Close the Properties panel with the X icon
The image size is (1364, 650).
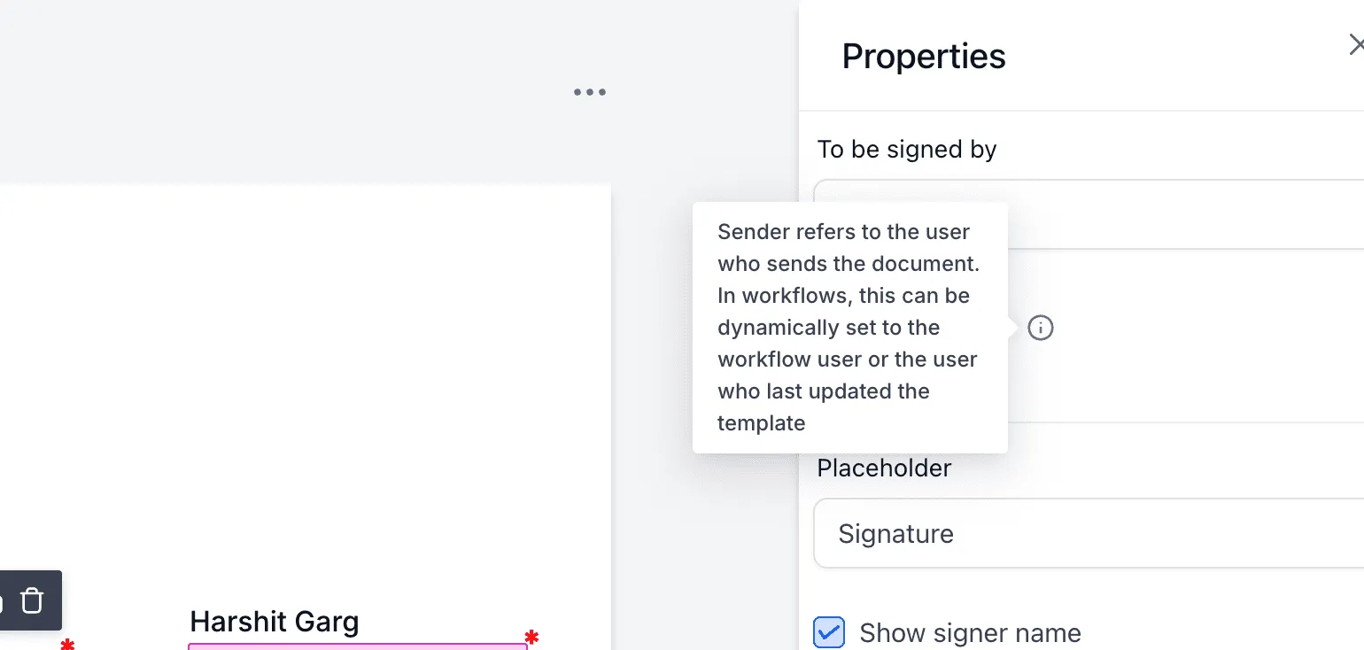(1357, 43)
